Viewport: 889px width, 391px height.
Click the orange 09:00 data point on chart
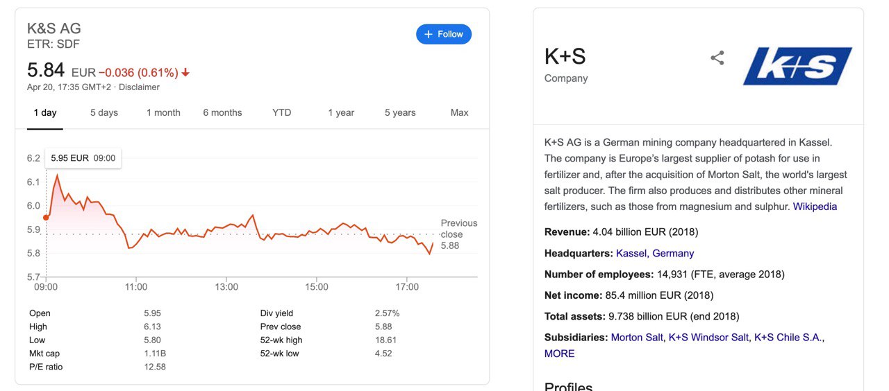pos(46,218)
